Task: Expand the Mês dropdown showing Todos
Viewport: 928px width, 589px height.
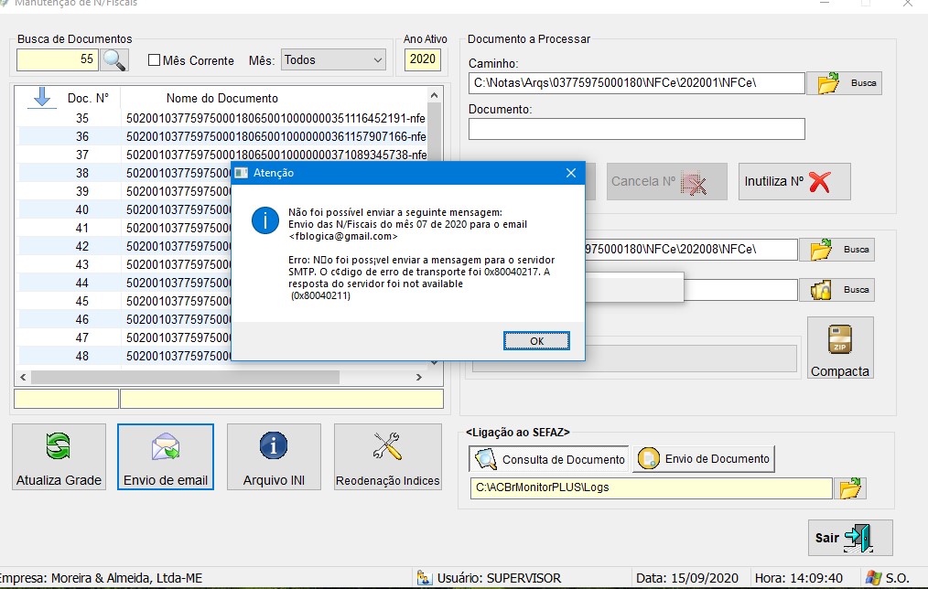Action: point(333,60)
